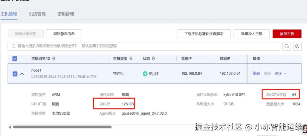Click the 97 GB system disk value
Image resolution: width=307 pixels, height=136 pixels.
228,104
